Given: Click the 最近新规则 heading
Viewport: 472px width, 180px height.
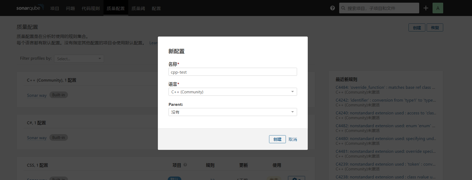Looking at the screenshot, I should [x=346, y=79].
